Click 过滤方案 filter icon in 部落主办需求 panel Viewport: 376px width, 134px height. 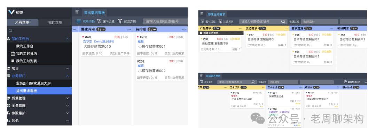click(220, 22)
